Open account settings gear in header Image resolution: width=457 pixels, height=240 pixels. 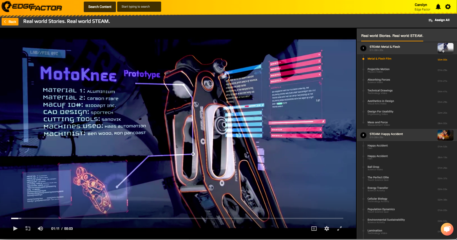(448, 7)
